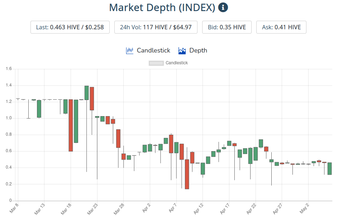Click the Ask 0.41 HIVE box
This screenshot has height=224, width=343.
(x=281, y=27)
